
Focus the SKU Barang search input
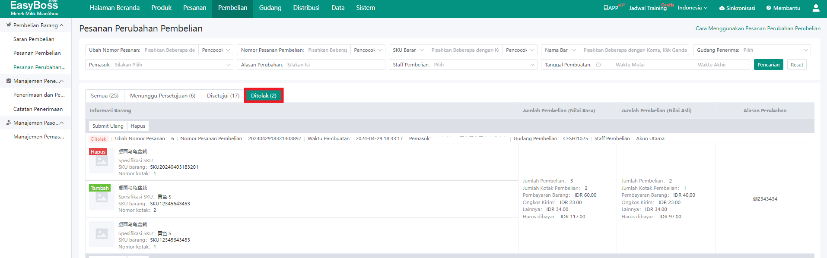point(465,50)
